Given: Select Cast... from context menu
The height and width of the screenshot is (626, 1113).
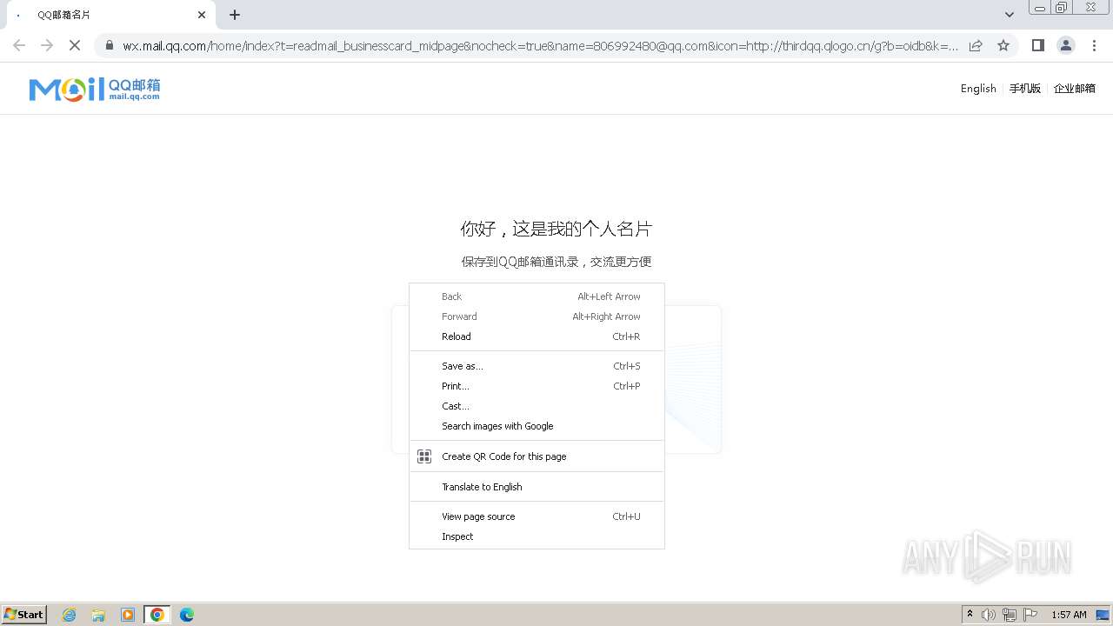Looking at the screenshot, I should [537, 406].
